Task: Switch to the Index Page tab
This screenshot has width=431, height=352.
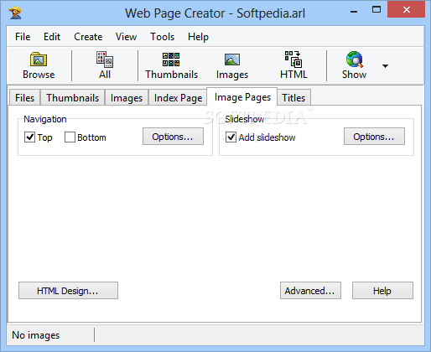Action: tap(178, 98)
